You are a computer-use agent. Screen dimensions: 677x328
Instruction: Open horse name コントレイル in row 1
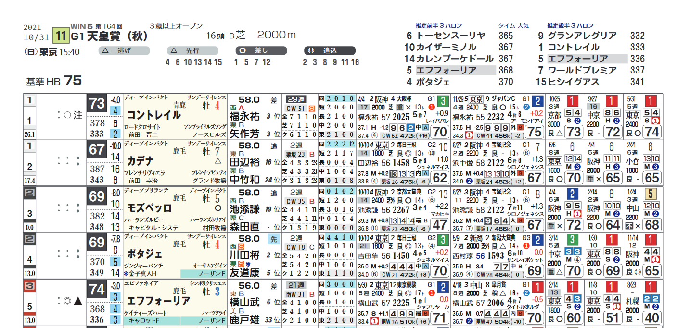click(154, 115)
